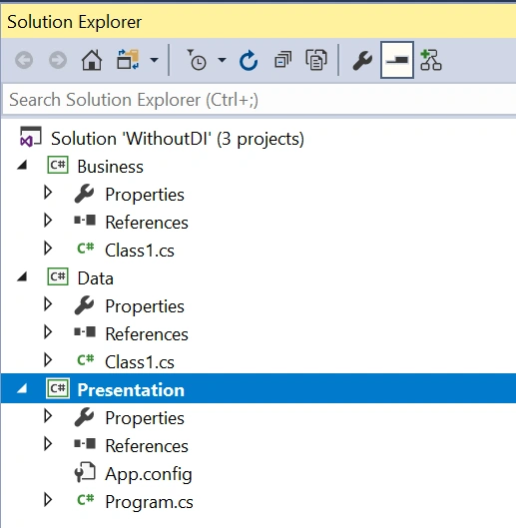
Task: Open the Pending Changes Filter dropdown arrow
Action: (x=222, y=60)
